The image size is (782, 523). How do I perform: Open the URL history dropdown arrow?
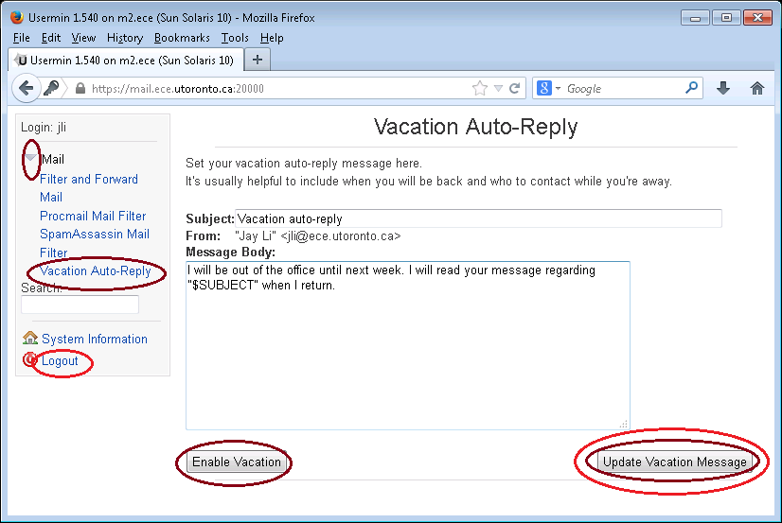coord(498,89)
